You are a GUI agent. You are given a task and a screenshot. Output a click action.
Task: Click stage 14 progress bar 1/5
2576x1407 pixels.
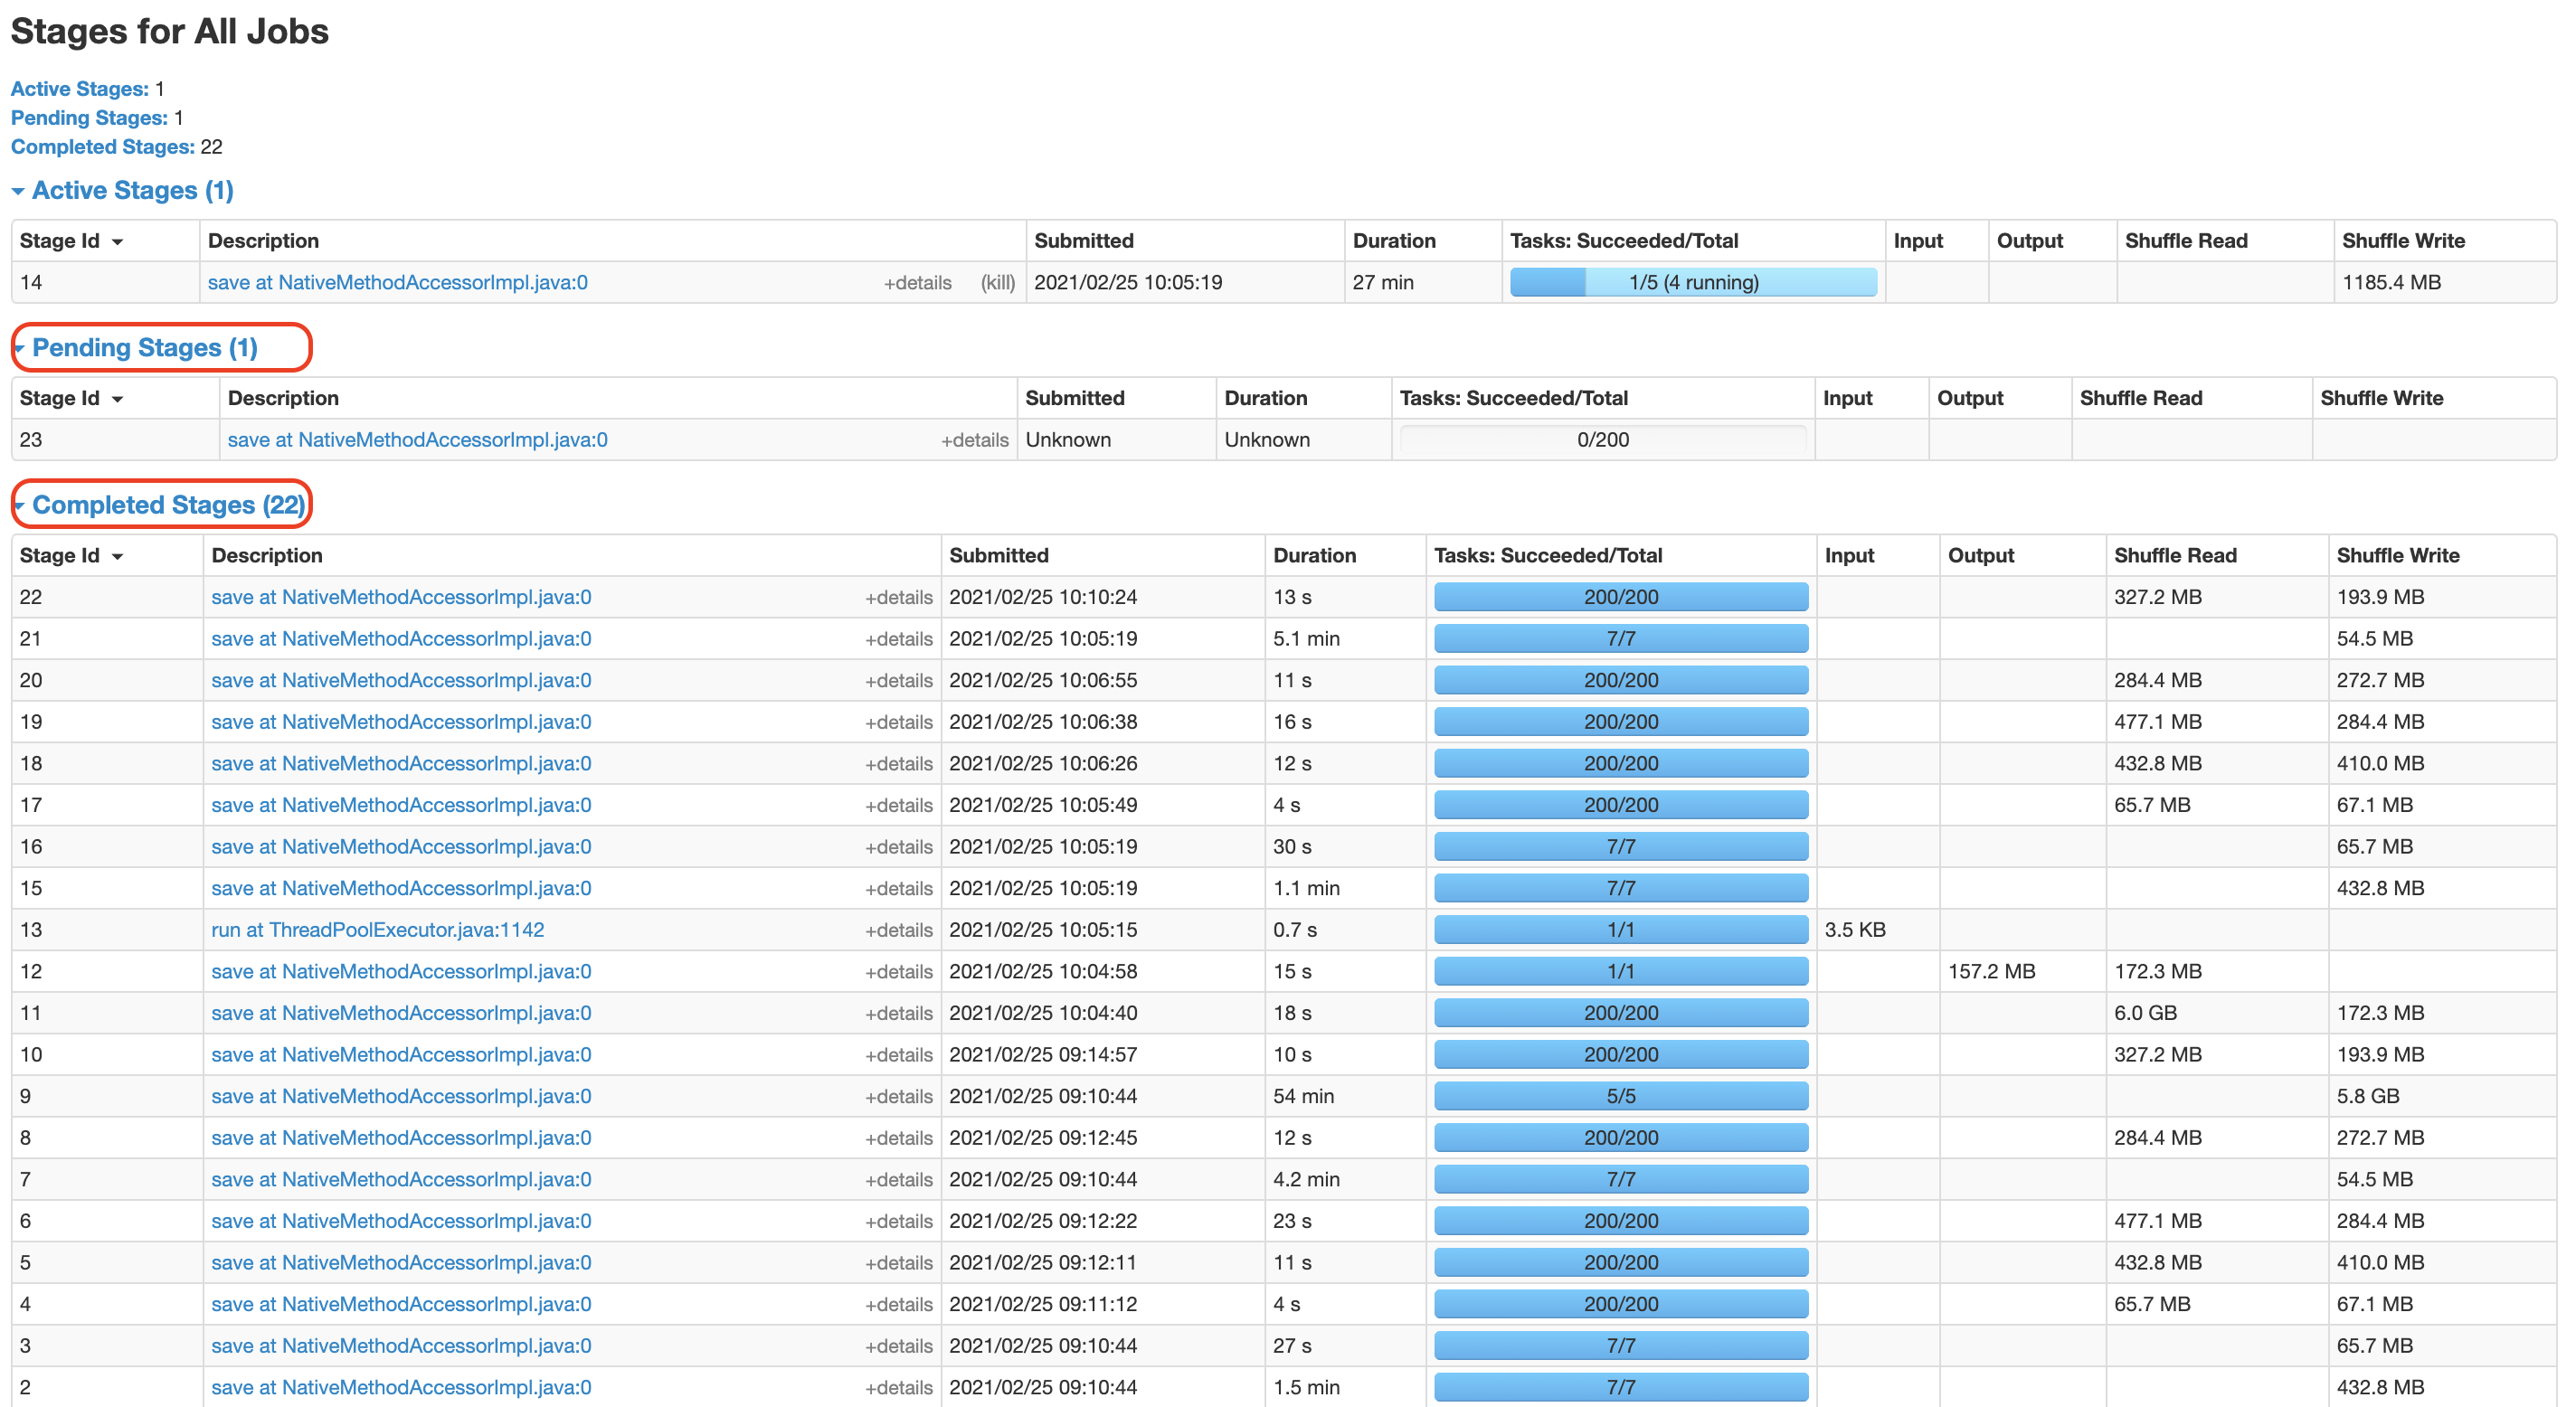[x=1693, y=282]
